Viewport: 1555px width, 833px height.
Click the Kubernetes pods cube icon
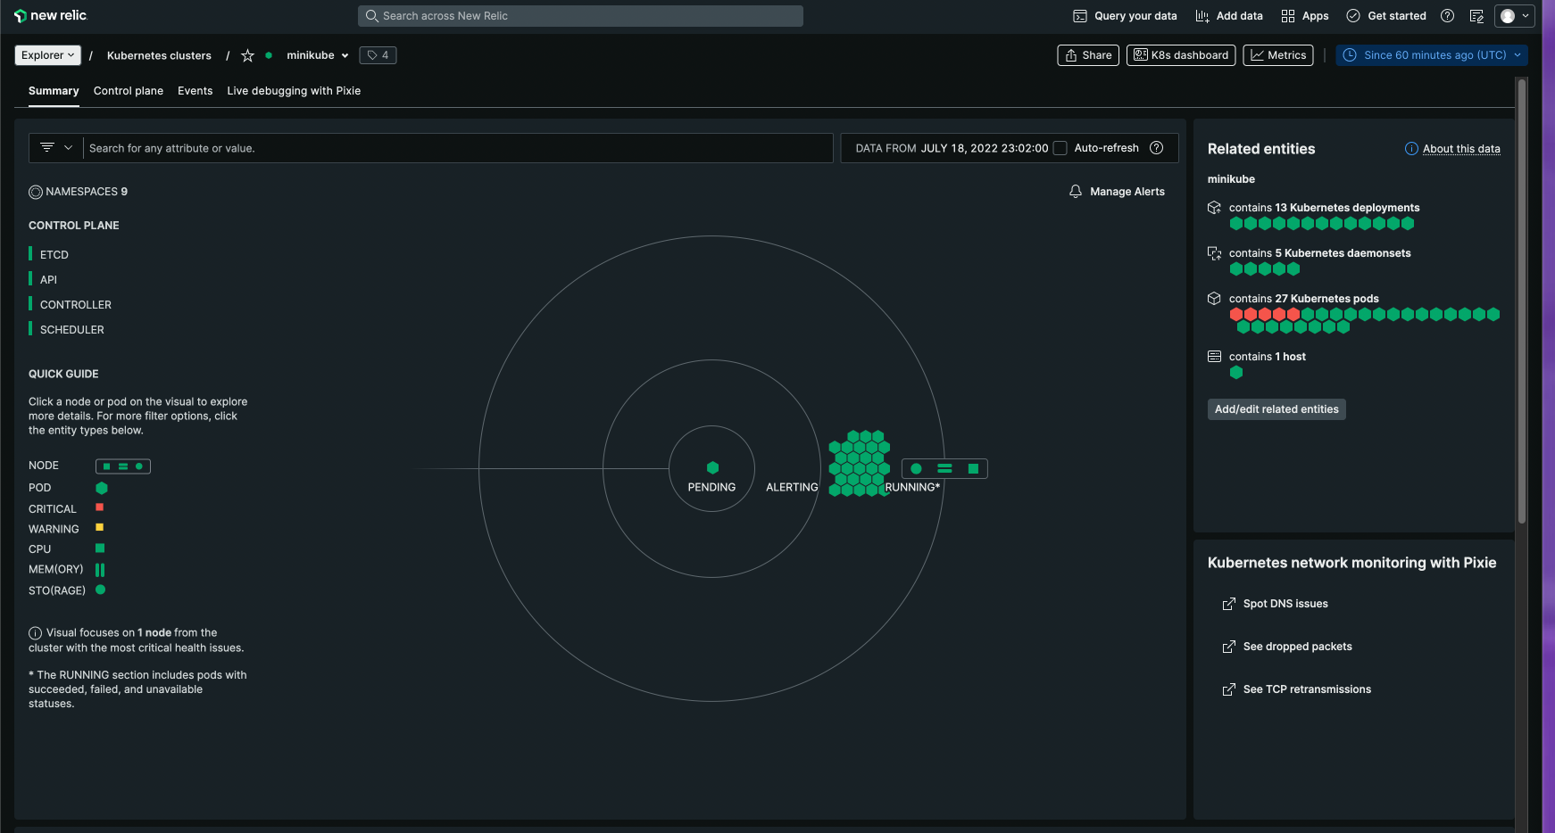tap(1214, 299)
